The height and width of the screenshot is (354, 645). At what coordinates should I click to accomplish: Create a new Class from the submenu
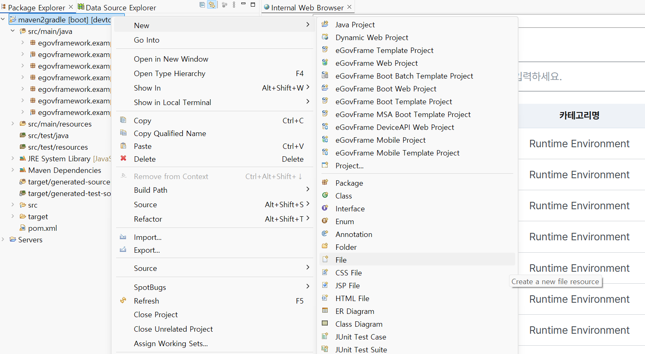(x=343, y=196)
